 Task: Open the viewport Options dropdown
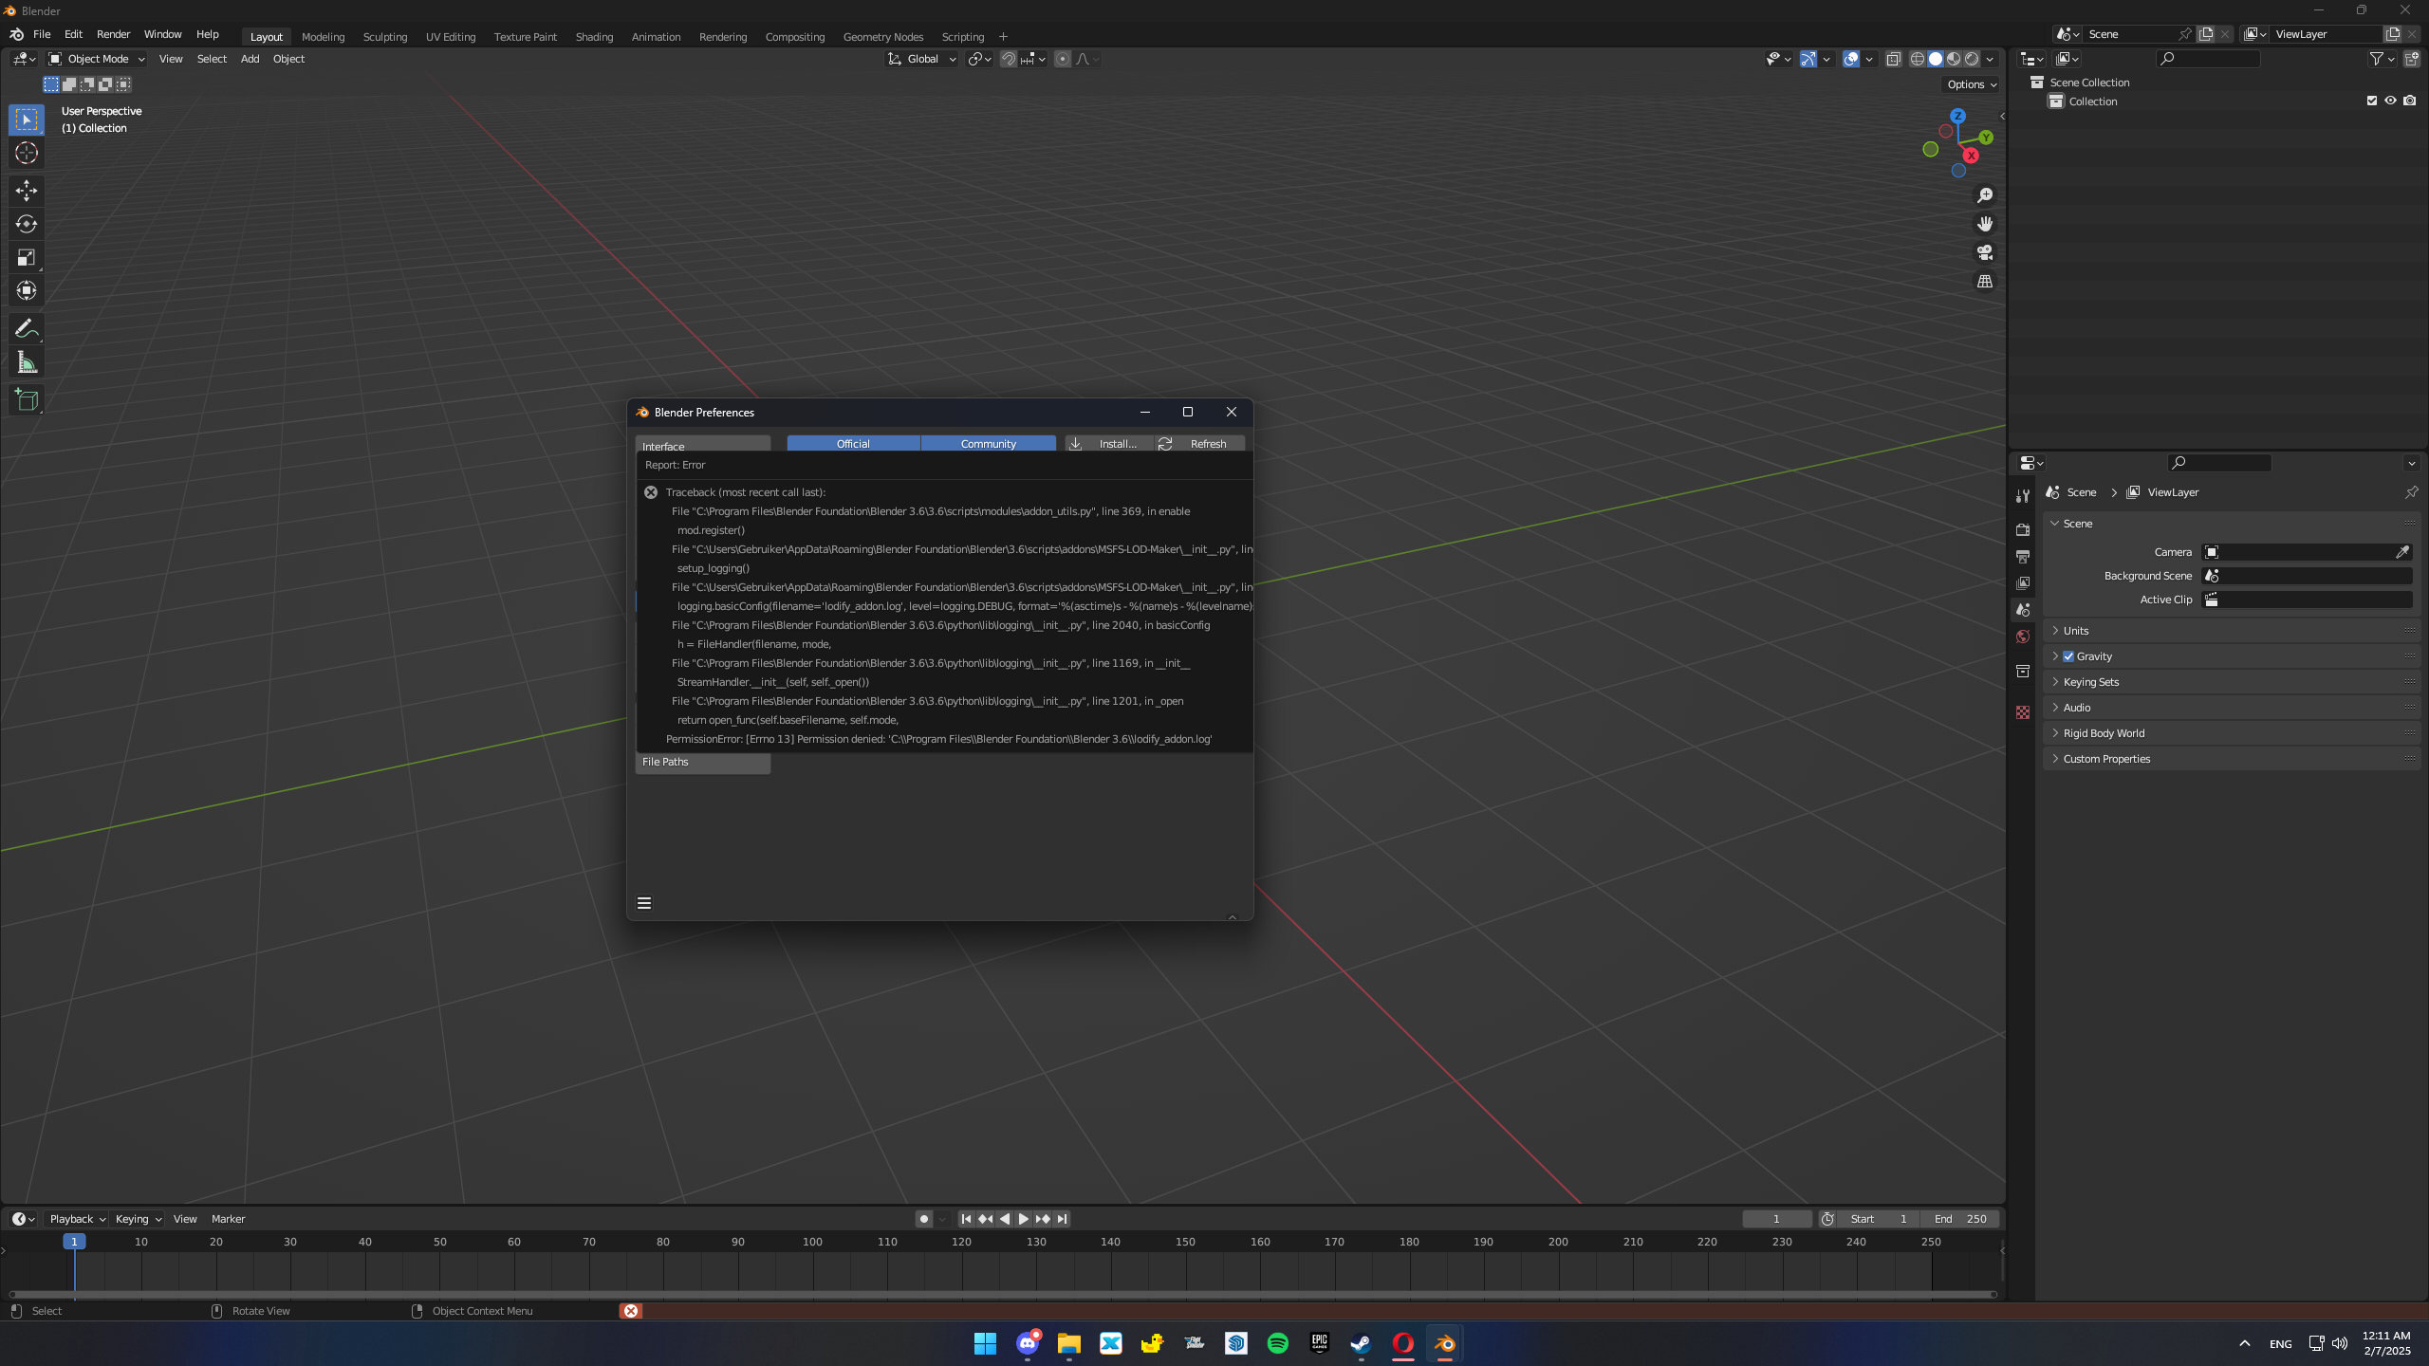pos(1972,84)
